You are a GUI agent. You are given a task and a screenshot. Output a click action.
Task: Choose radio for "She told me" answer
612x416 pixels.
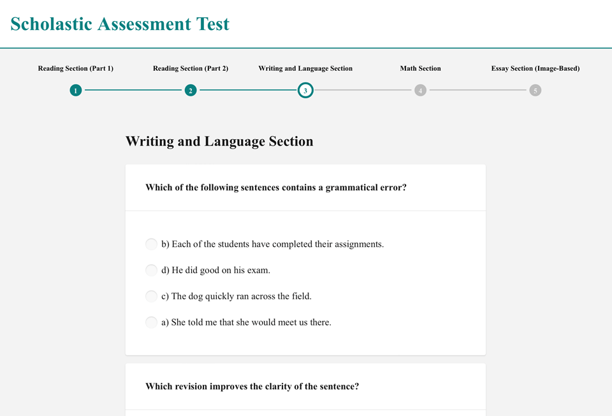point(151,322)
